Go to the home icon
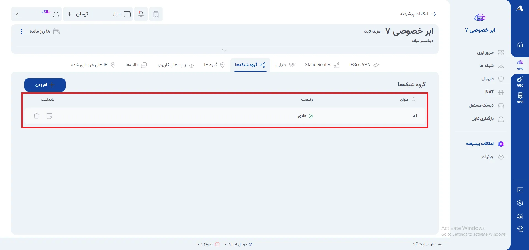Image resolution: width=529 pixels, height=250 pixels. pyautogui.click(x=520, y=45)
